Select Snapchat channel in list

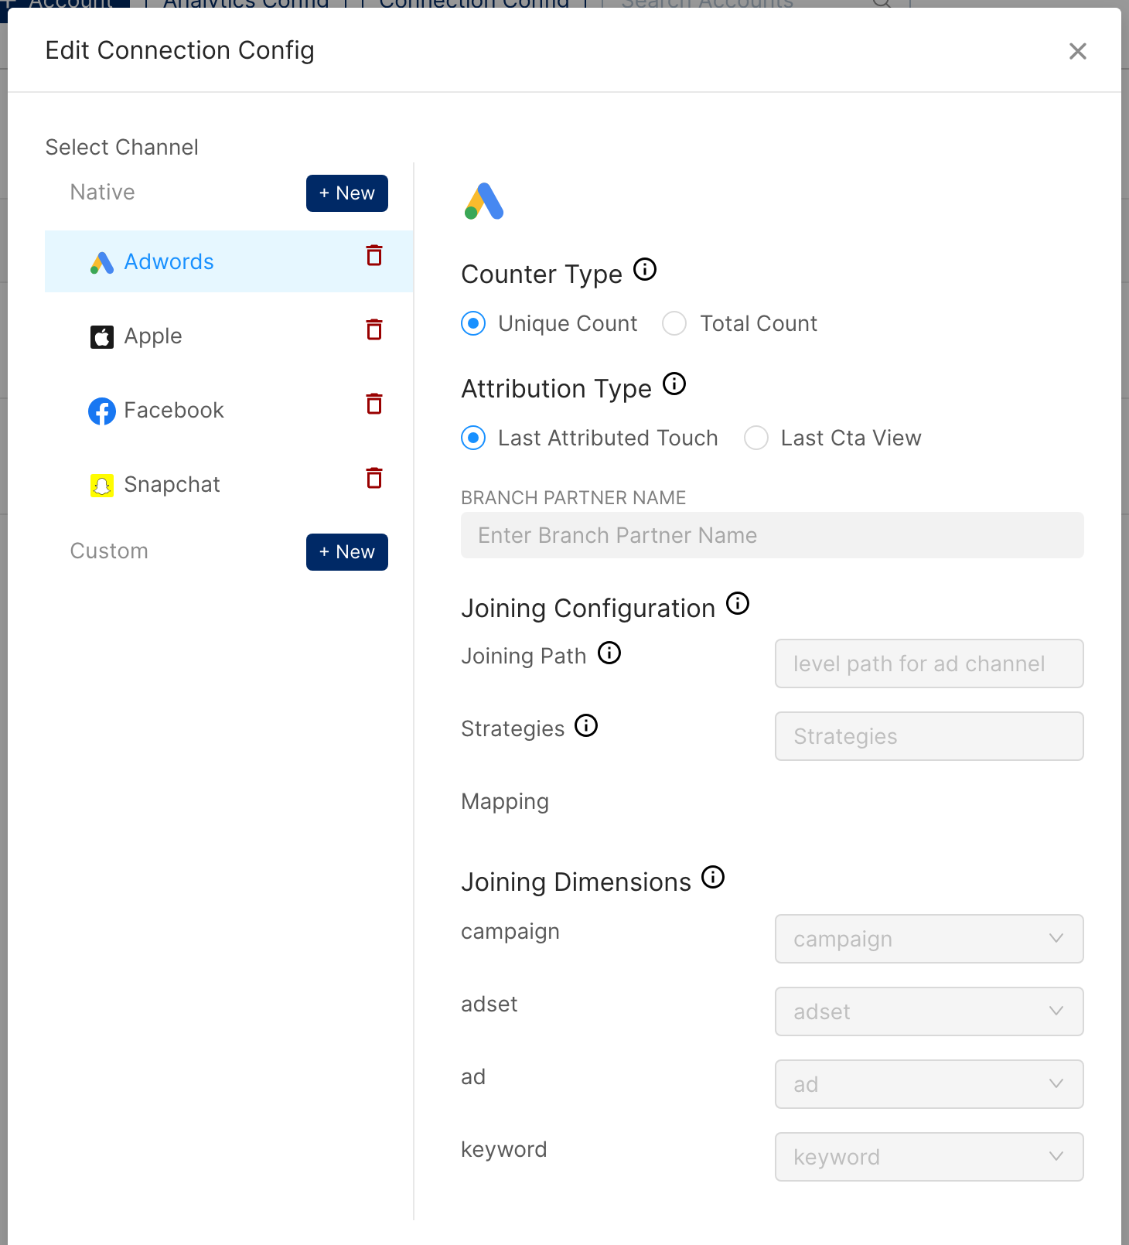[x=229, y=484]
